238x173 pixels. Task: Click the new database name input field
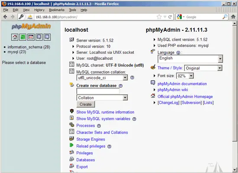pos(98,91)
